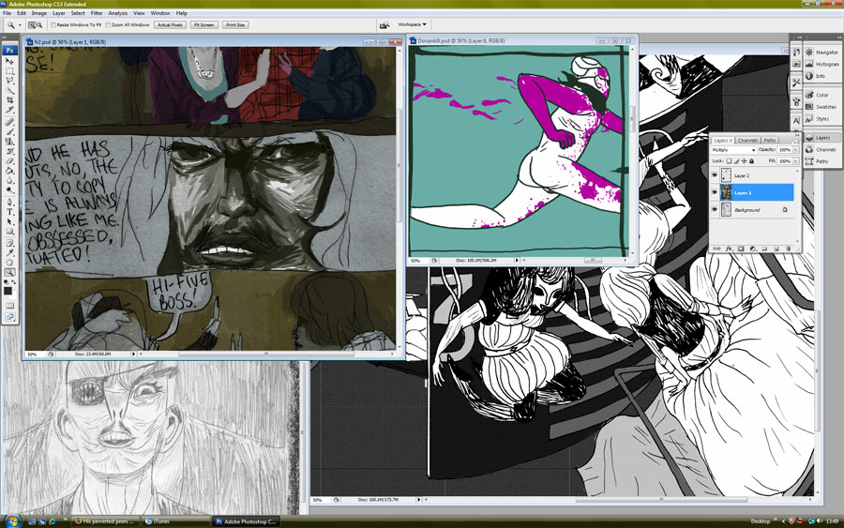Select the Pen tool
The height and width of the screenshot is (528, 844).
pos(9,202)
